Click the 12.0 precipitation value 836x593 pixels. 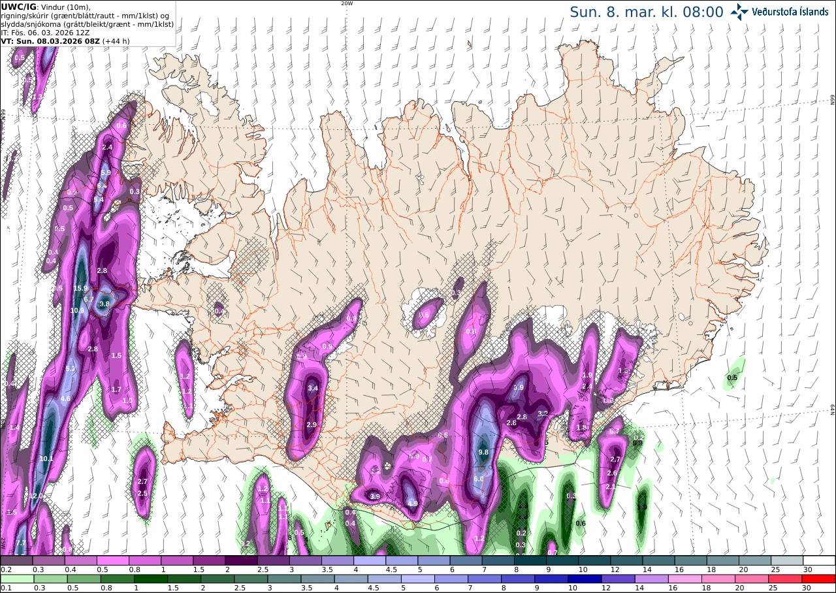pyautogui.click(x=36, y=496)
